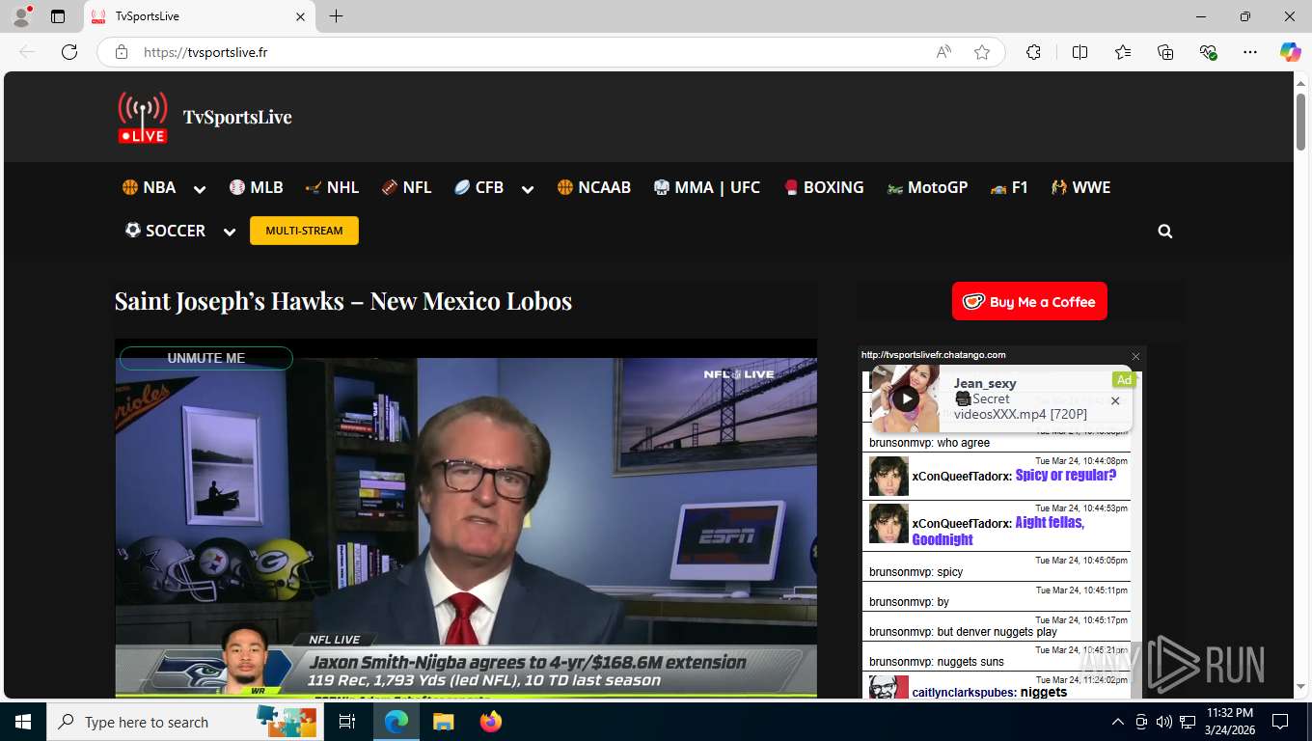Show hidden system tray icons
The image size is (1312, 741).
[1118, 722]
